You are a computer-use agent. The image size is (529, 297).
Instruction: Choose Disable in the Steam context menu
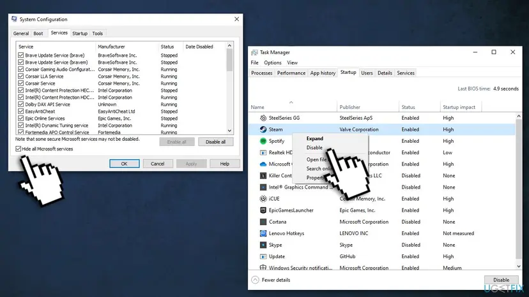click(x=314, y=147)
